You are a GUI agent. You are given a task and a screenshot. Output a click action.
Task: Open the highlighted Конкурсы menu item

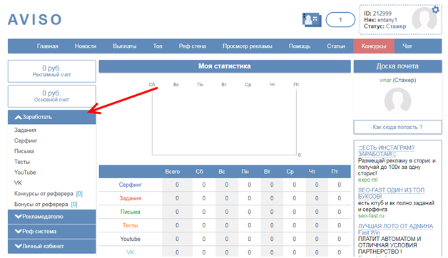click(x=374, y=46)
